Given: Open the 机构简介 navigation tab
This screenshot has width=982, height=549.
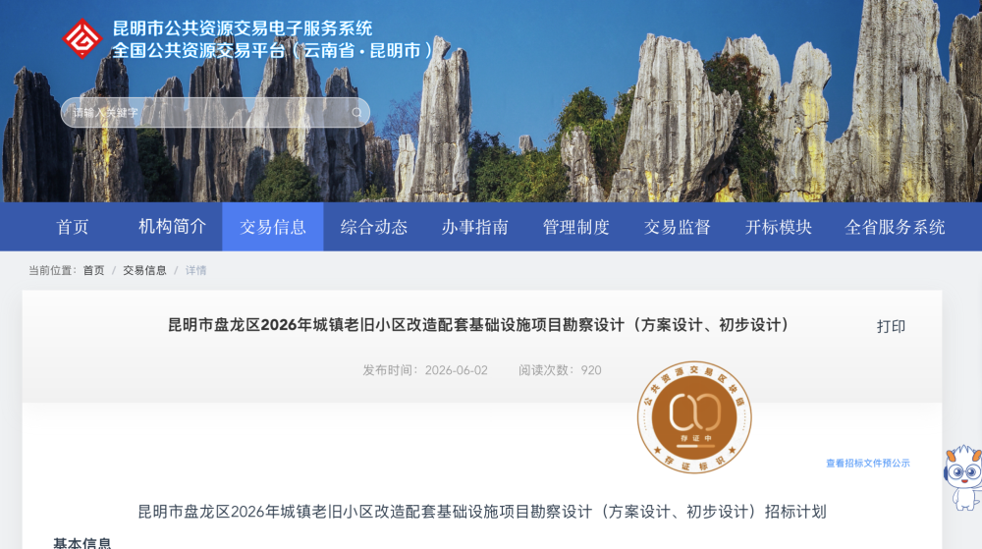Looking at the screenshot, I should coord(172,227).
